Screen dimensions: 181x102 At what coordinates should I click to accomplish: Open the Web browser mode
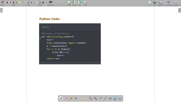pyautogui.click(x=155, y=3)
